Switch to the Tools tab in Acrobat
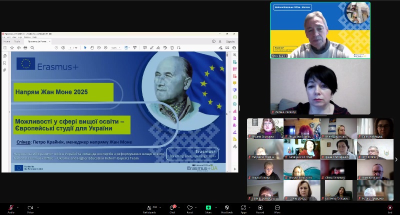 coord(17,41)
